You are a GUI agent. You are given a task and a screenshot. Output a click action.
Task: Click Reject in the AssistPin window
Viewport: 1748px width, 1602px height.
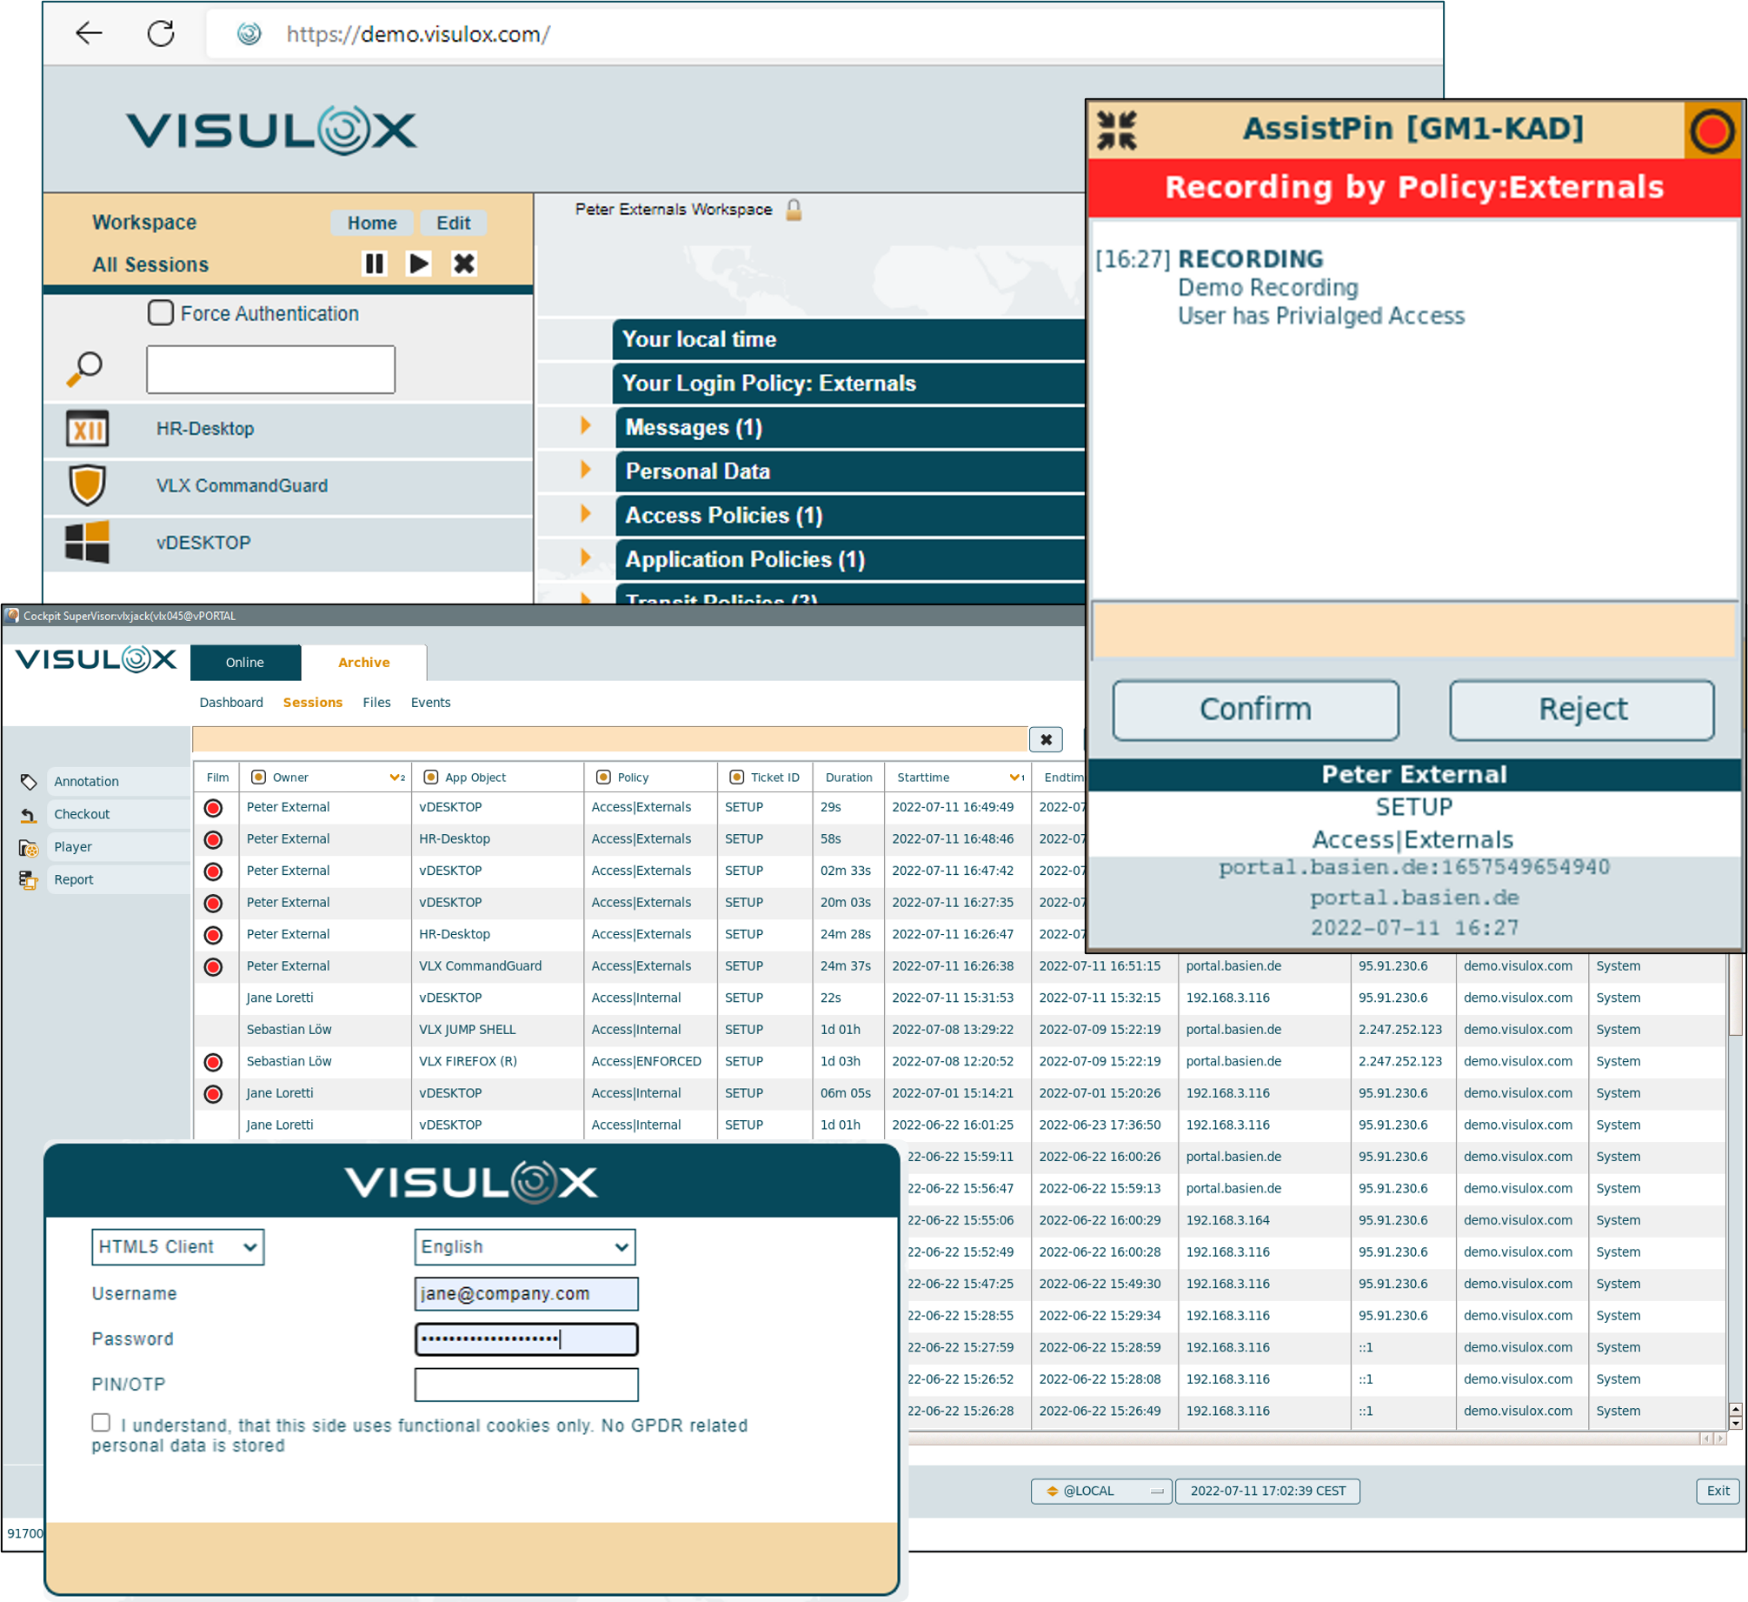tap(1582, 710)
